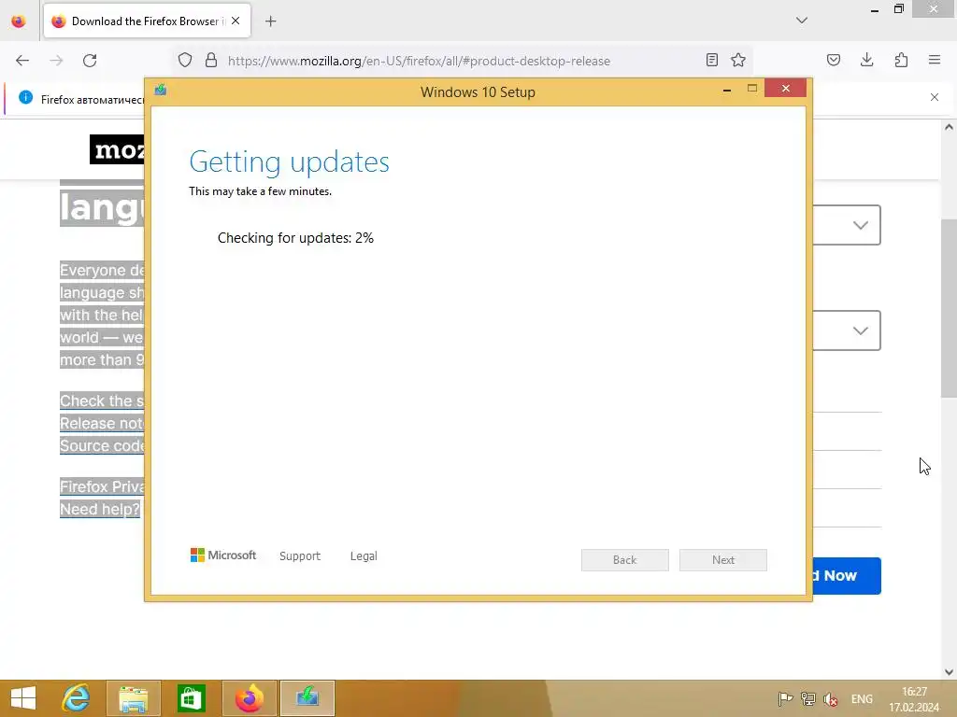Expand list all tabs chevron
Image resolution: width=957 pixels, height=717 pixels.
pyautogui.click(x=802, y=21)
